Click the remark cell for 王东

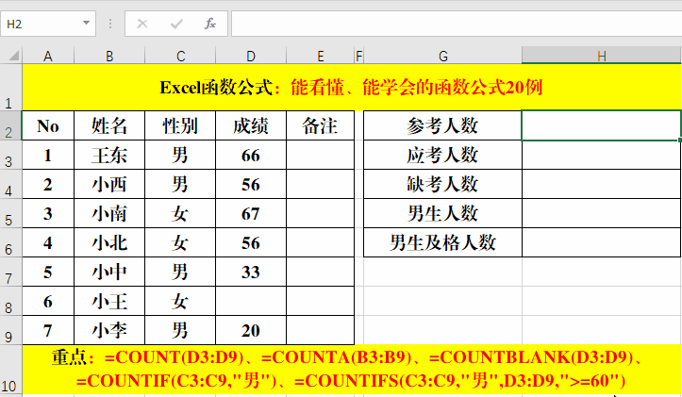coord(320,156)
